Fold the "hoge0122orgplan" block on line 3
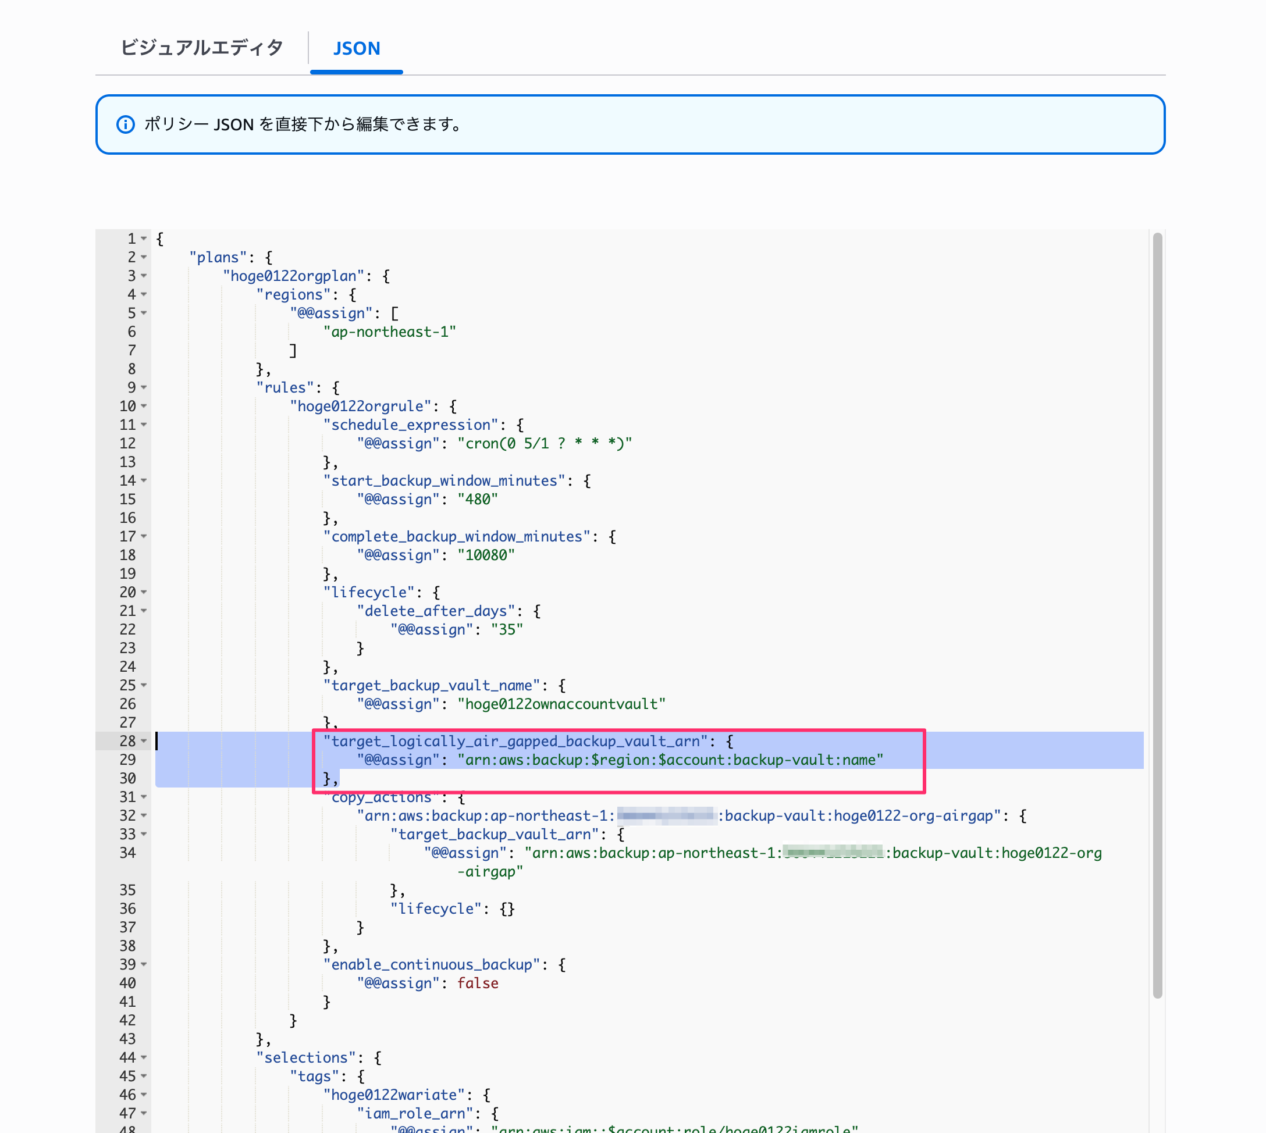The image size is (1266, 1133). point(144,276)
